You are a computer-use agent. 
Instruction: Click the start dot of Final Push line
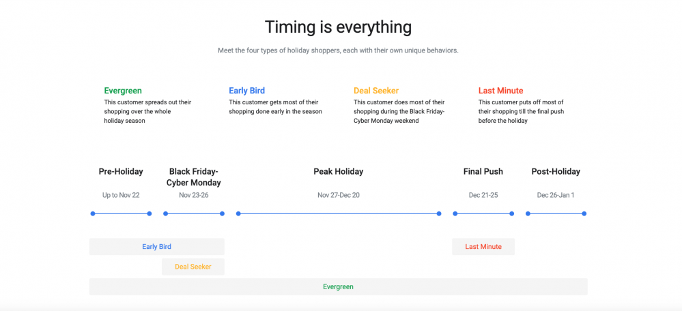pos(455,213)
